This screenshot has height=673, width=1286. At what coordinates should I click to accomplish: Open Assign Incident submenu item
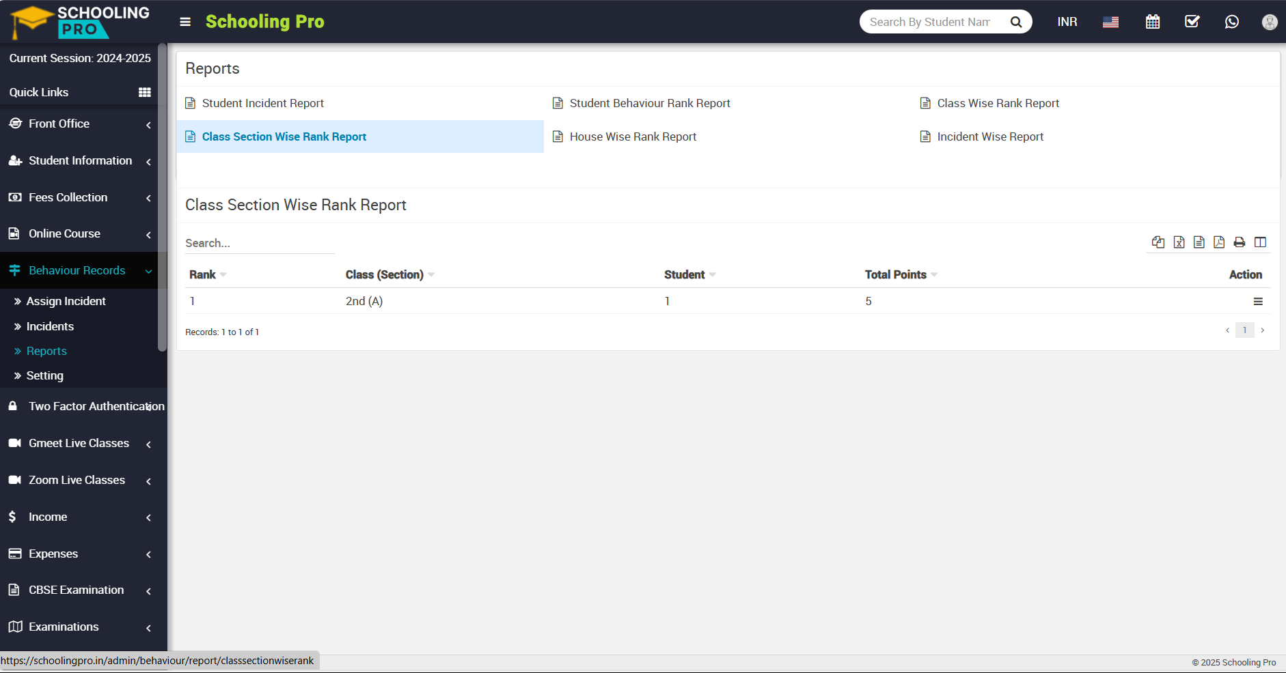click(66, 301)
